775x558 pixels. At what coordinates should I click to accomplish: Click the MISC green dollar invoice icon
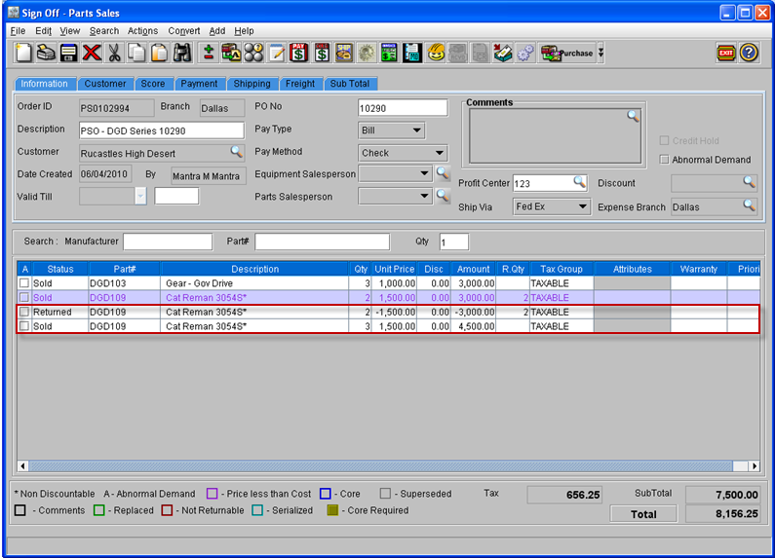click(389, 53)
